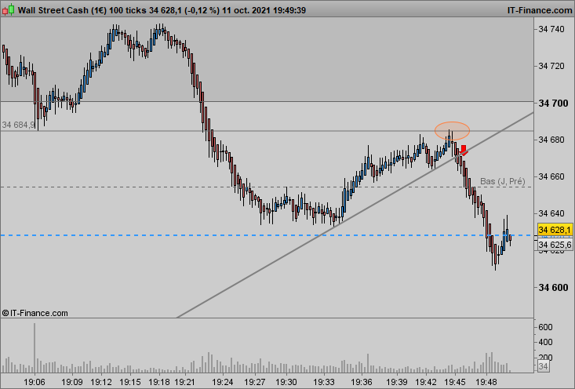575x389 pixels.
Task: Click the 19:36 time axis label
Action: [361, 382]
